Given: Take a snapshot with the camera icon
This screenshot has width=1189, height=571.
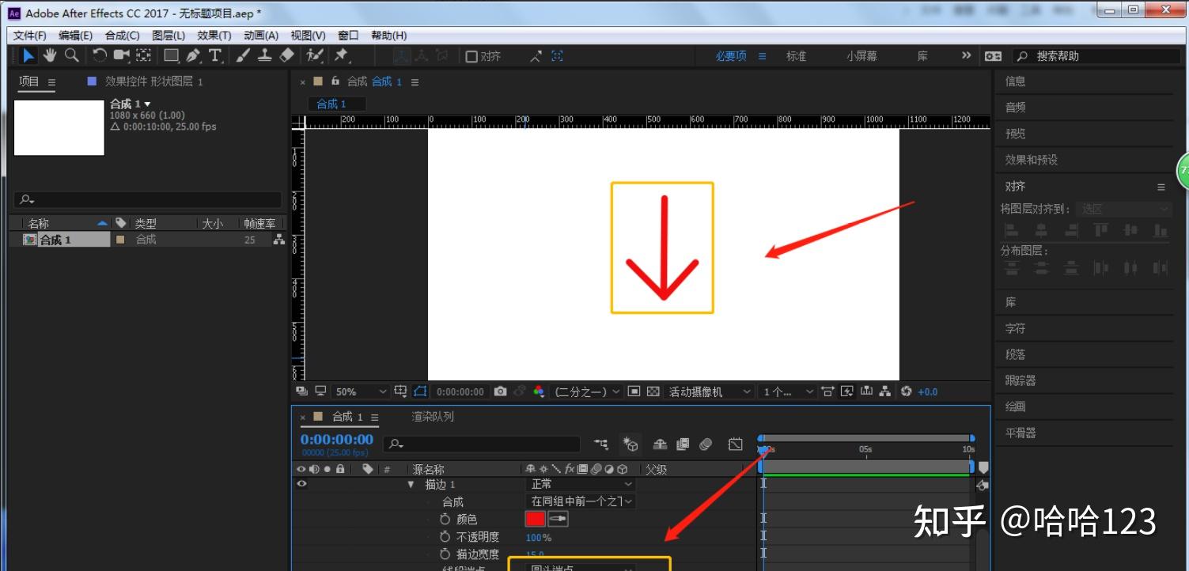Looking at the screenshot, I should pos(500,391).
